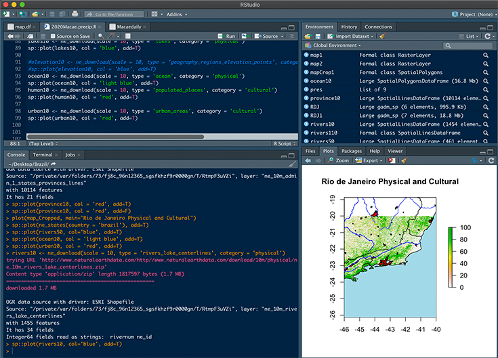The image size is (498, 358).
Task: Click the Go to file/function field
Action: point(115,14)
